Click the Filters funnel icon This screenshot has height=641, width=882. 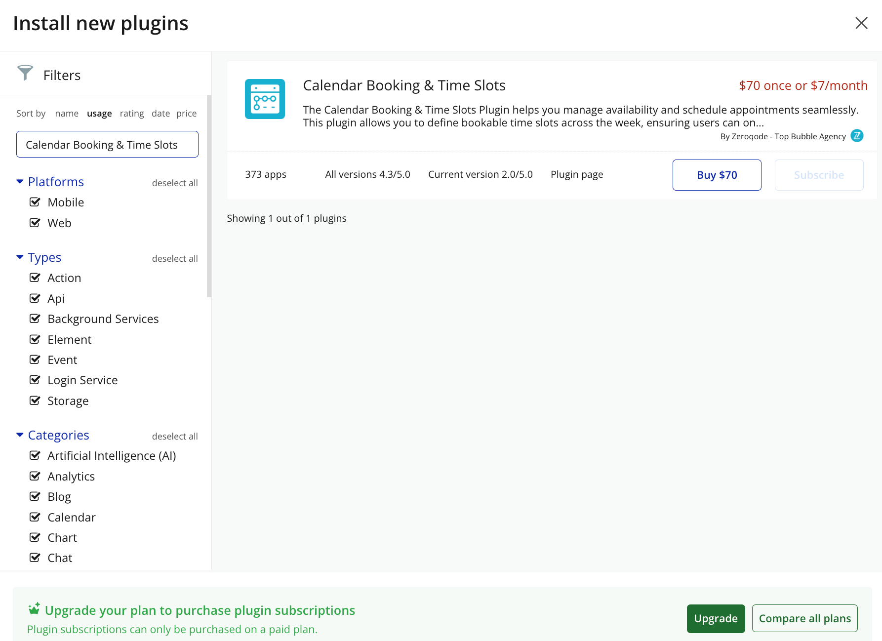pyautogui.click(x=25, y=73)
